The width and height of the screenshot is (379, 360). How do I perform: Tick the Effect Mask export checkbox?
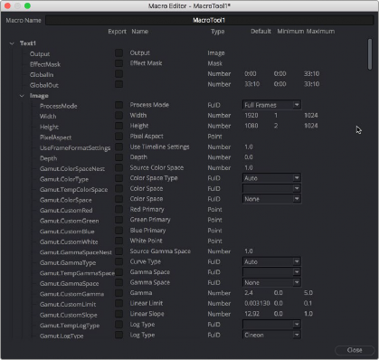[118, 63]
